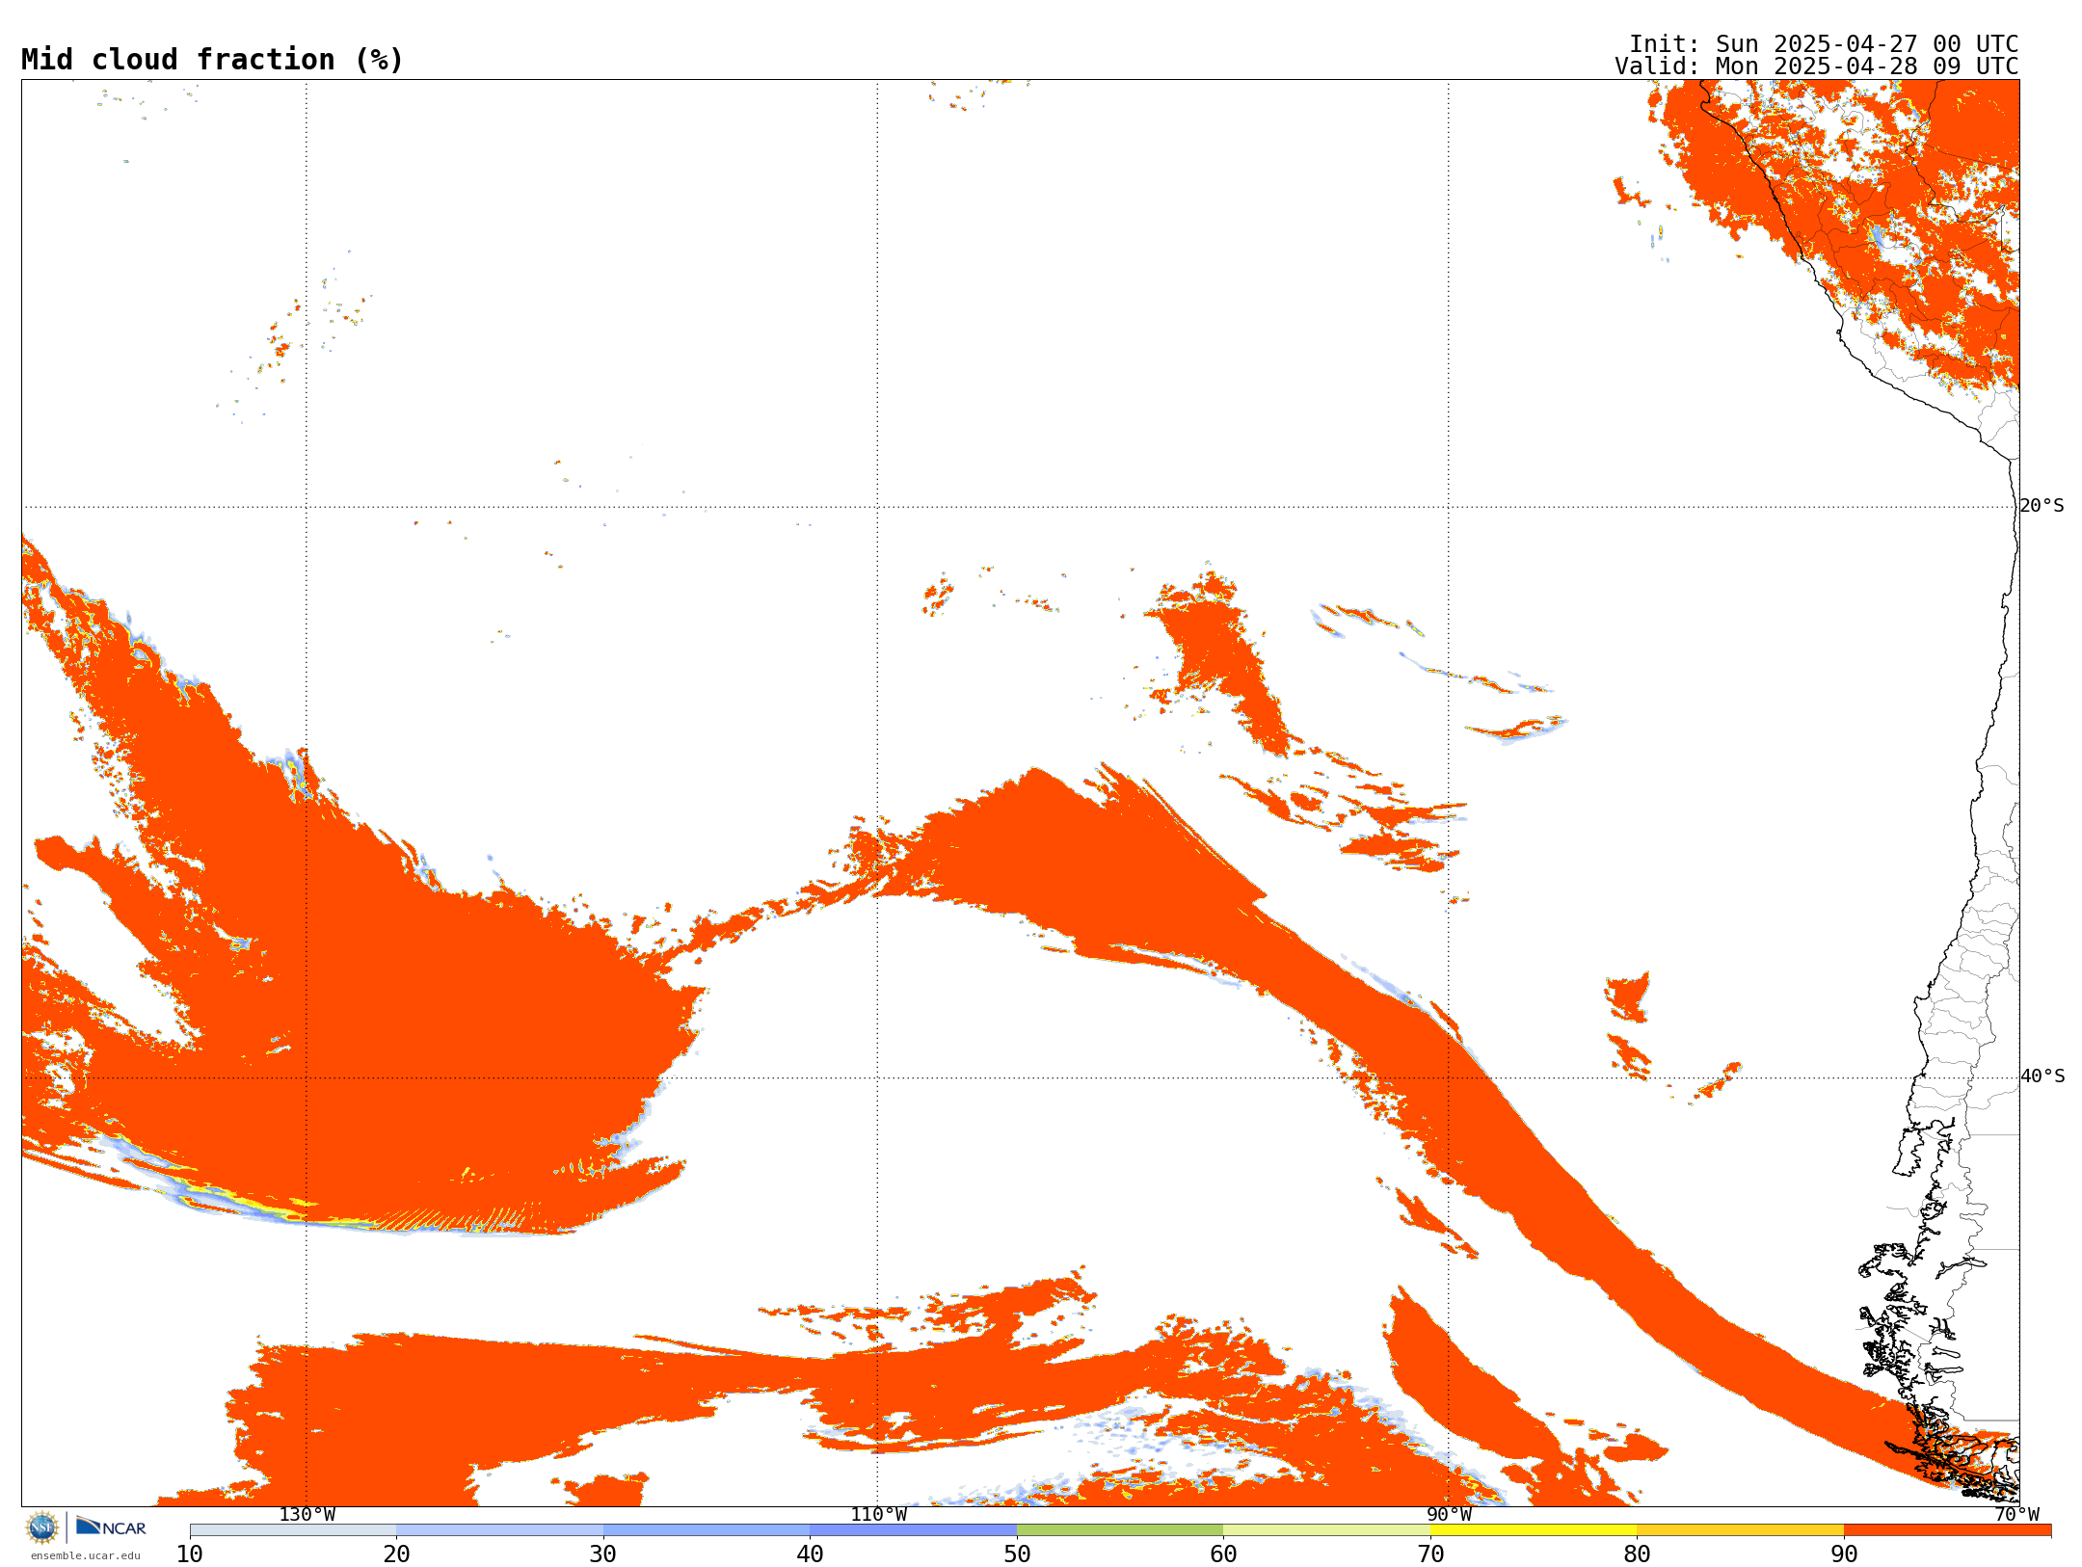Click the 130°W longitude label

(307, 1515)
